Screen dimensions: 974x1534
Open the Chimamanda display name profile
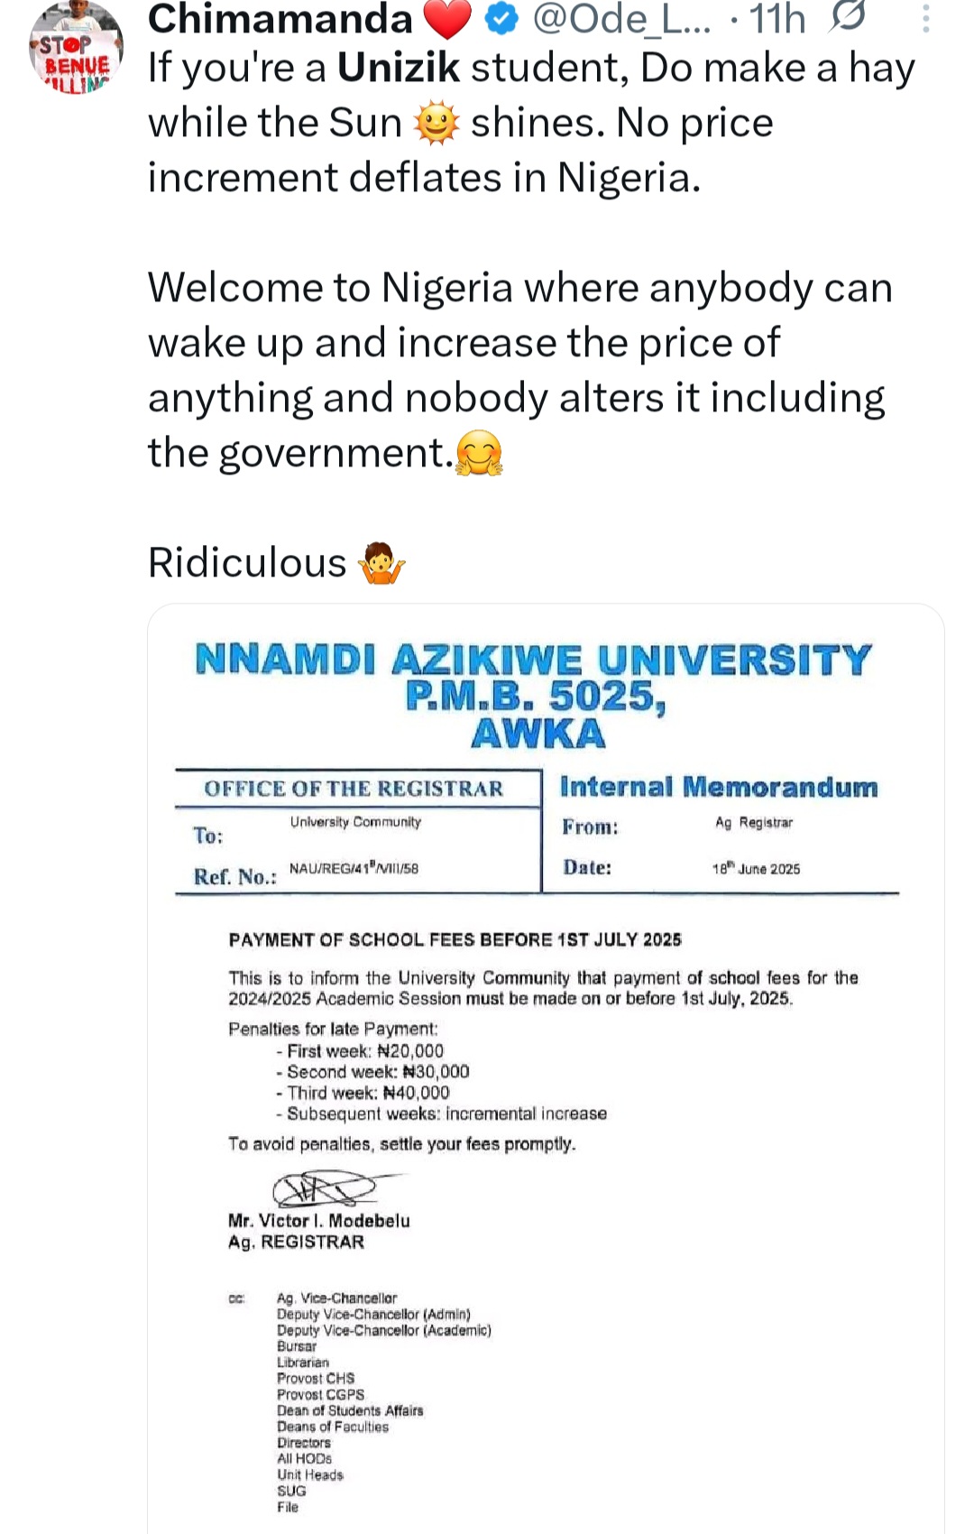(x=280, y=19)
